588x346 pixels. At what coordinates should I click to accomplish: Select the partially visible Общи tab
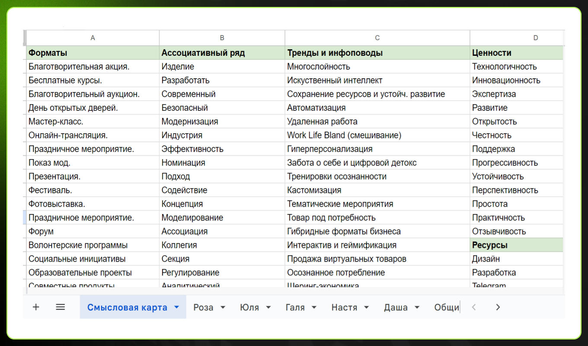click(x=446, y=308)
